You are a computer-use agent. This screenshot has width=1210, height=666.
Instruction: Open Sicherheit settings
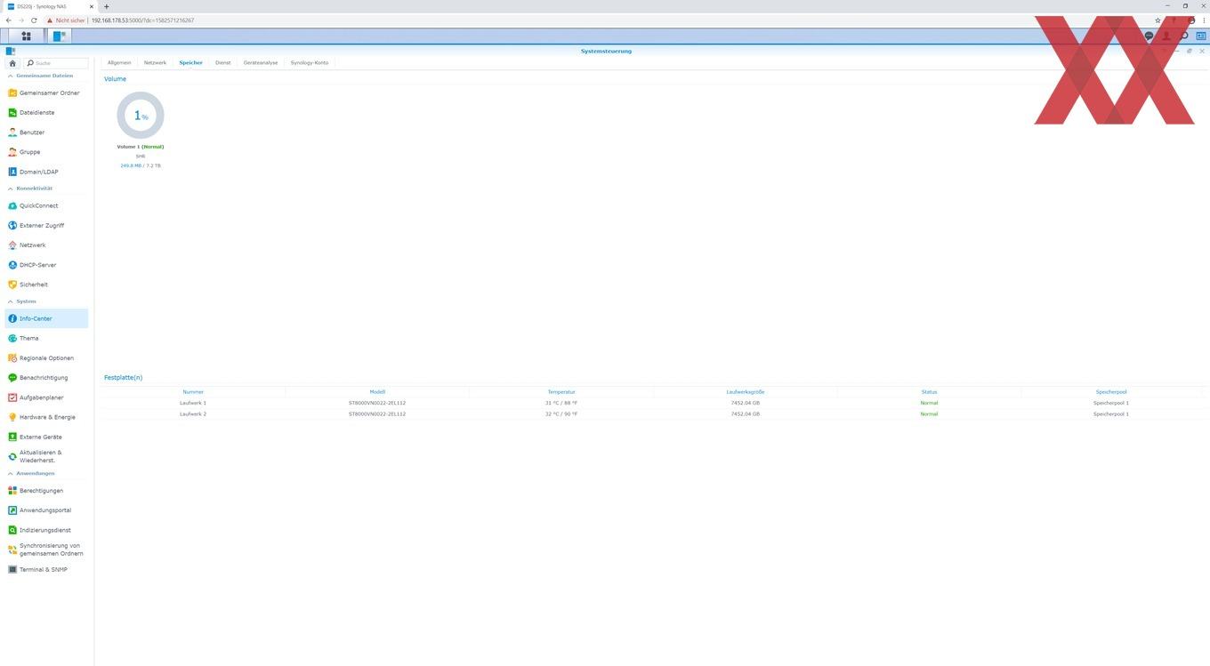46,285
